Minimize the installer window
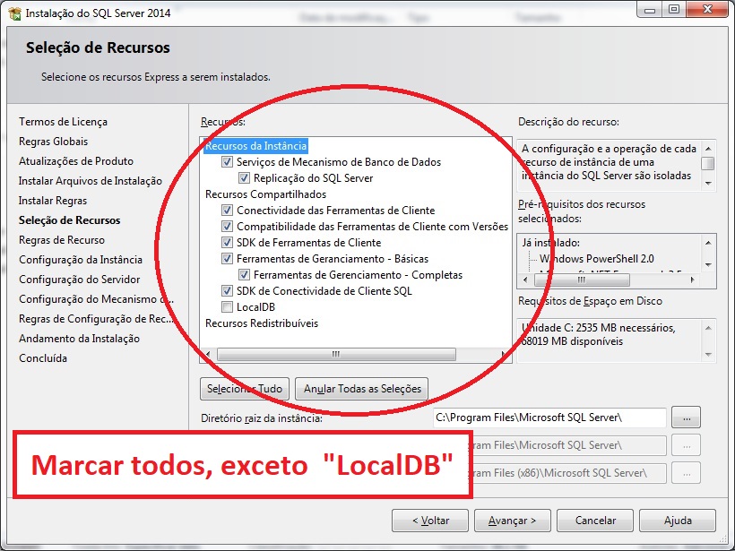 [650, 9]
